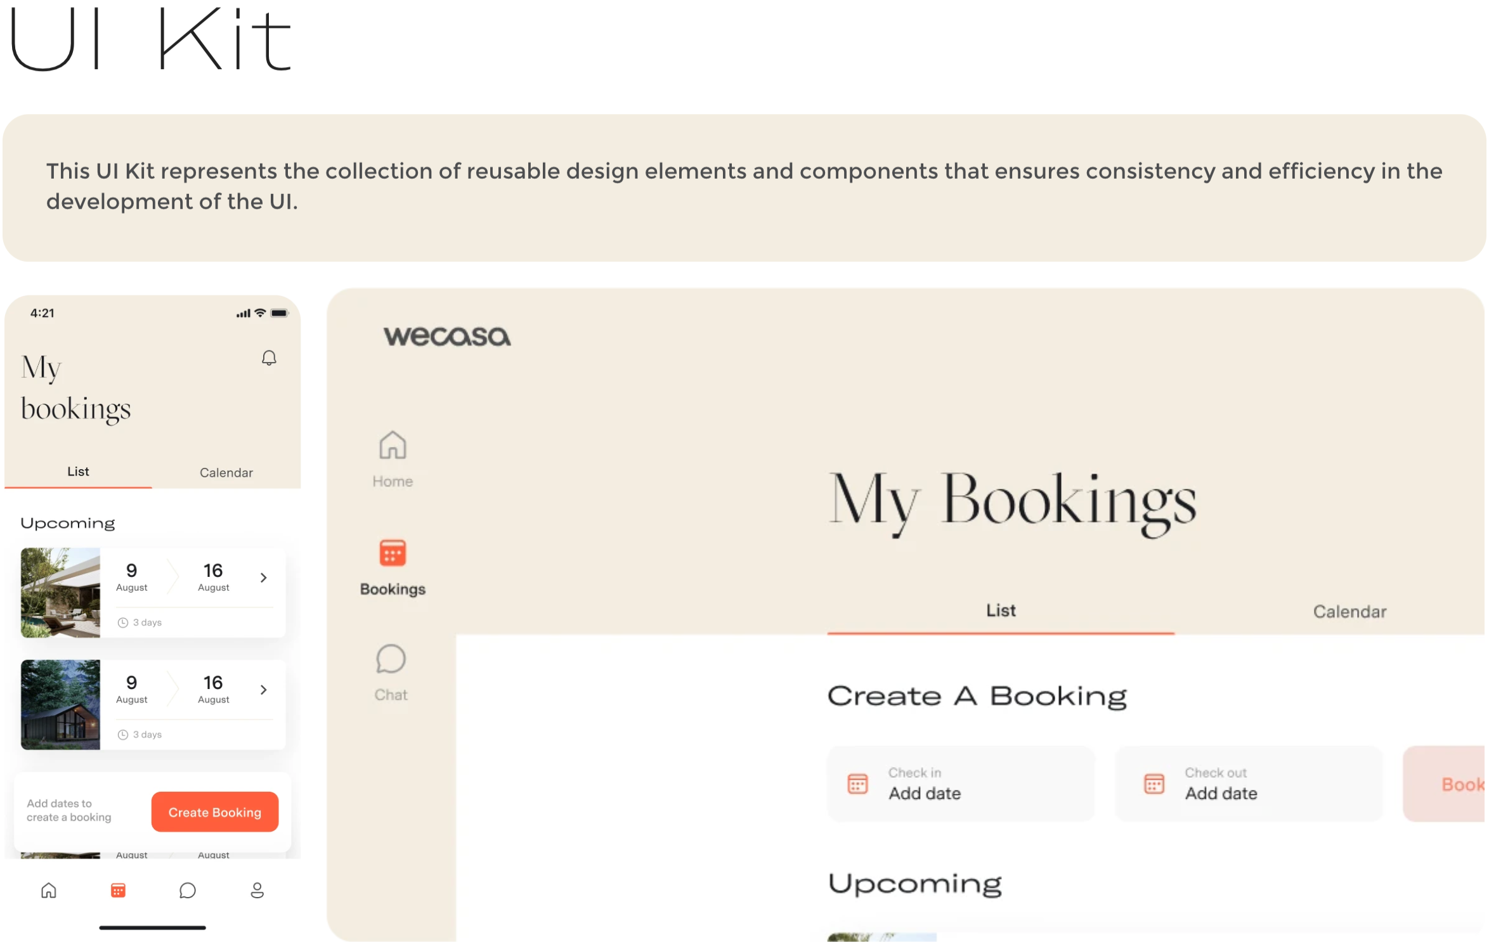Open the modern villa booking thumbnail

point(60,593)
